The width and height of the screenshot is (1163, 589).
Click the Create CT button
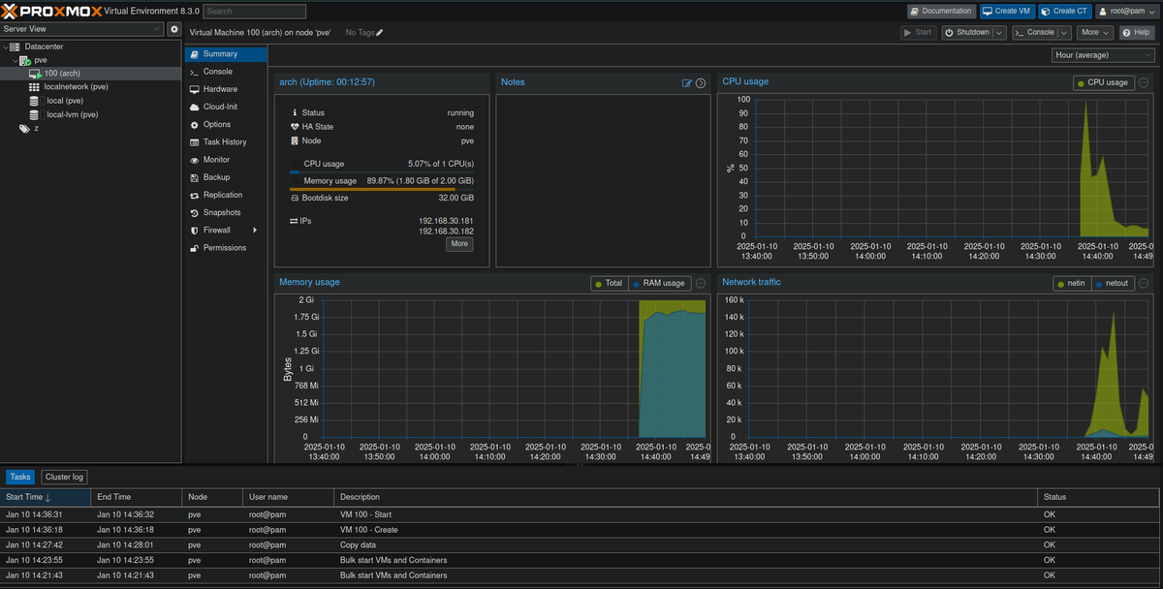[x=1064, y=12]
